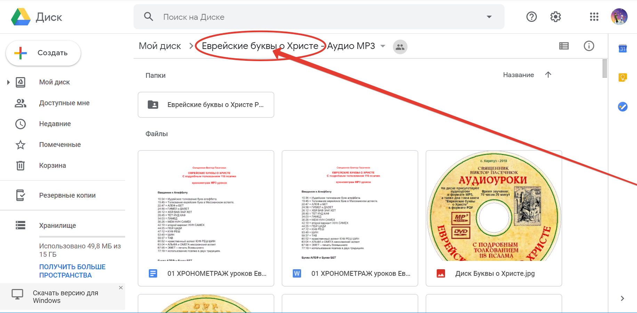Reverse sort direction arrow
This screenshot has width=637, height=313.
point(548,75)
